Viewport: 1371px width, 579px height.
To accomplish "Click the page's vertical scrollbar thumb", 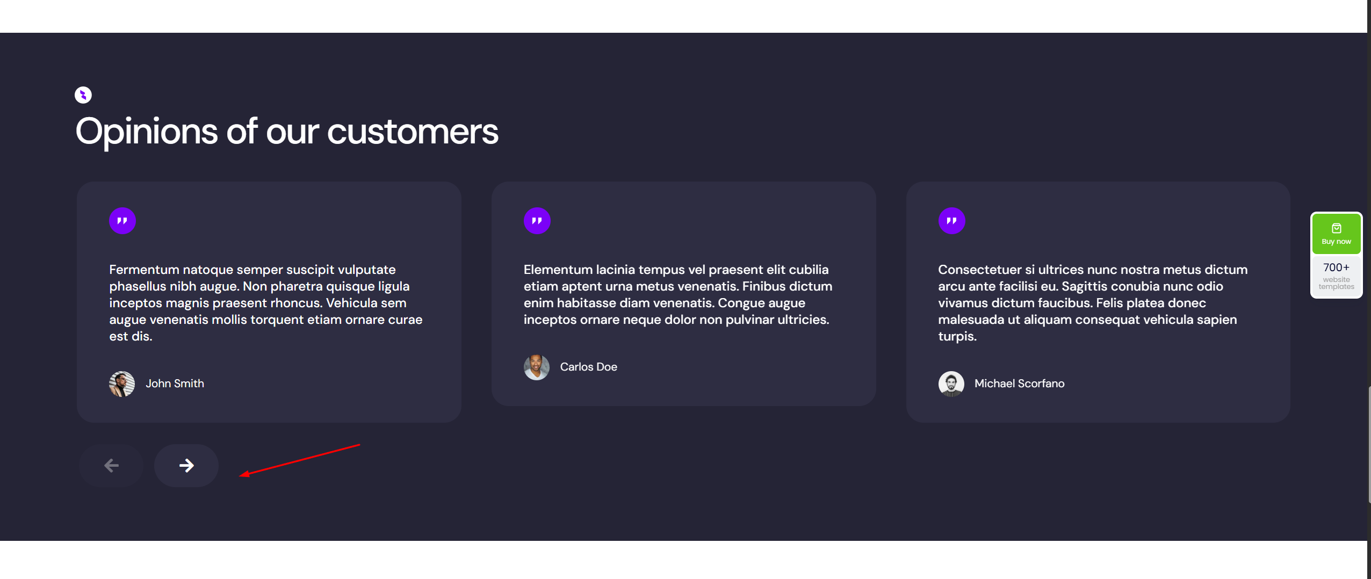I will point(1369,444).
